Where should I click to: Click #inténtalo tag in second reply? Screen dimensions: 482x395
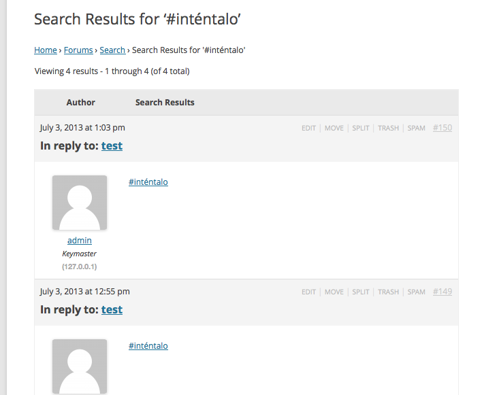[x=148, y=346]
